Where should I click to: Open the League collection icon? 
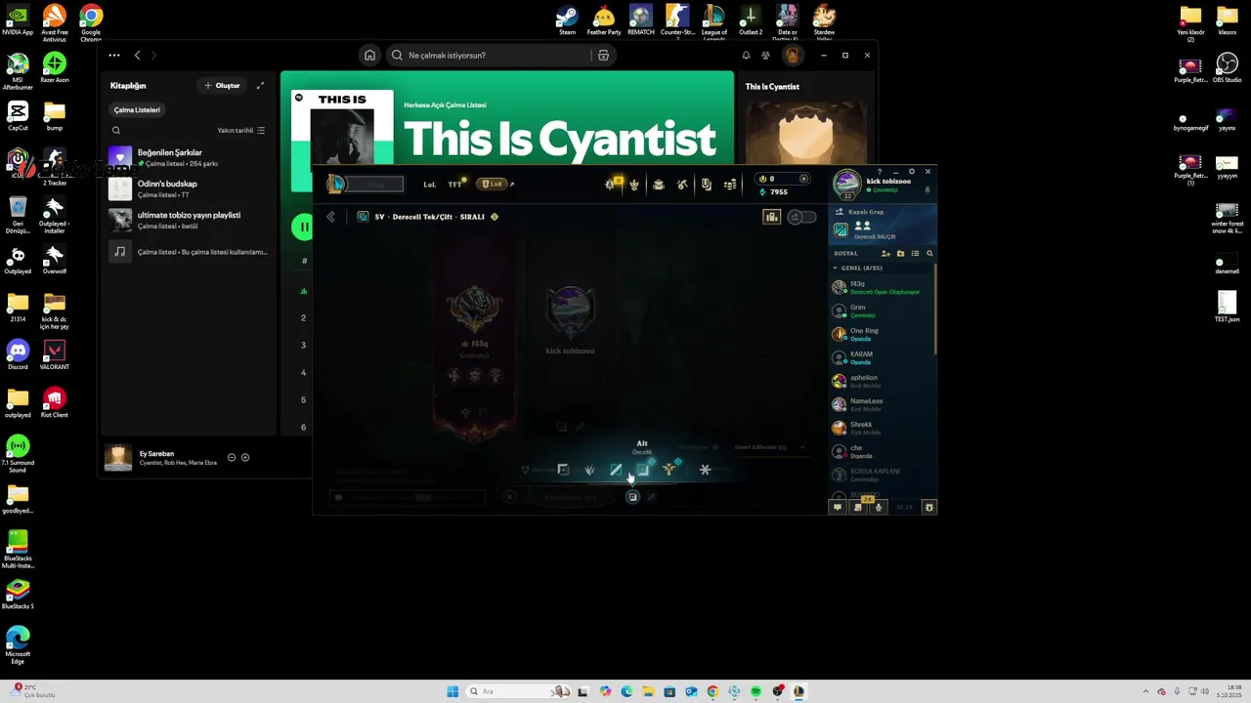(659, 185)
